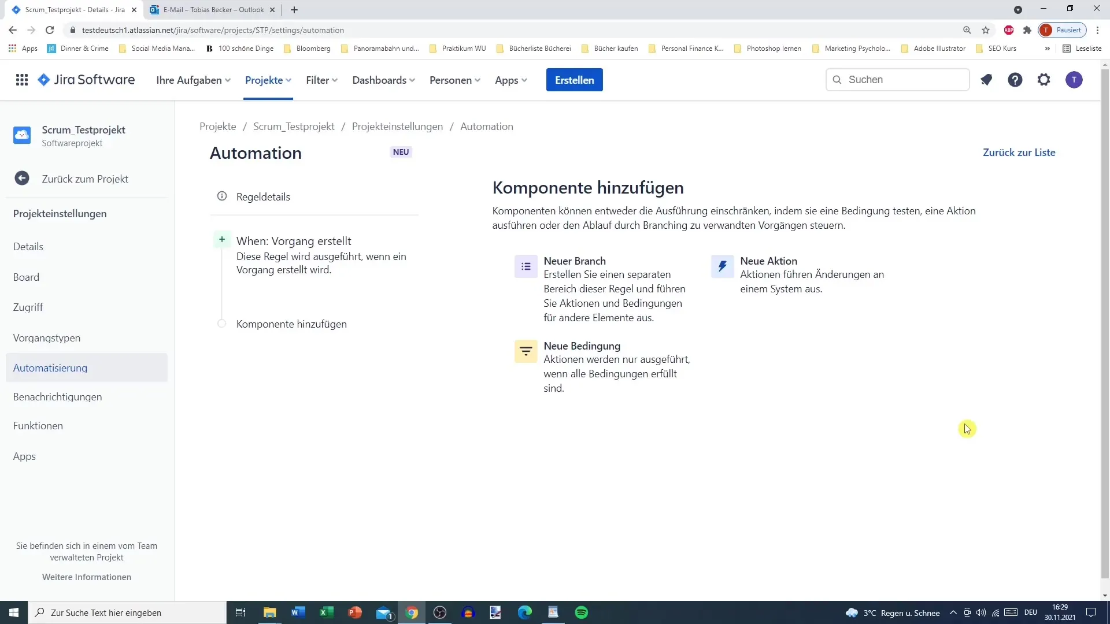Click the settings gear icon in navbar
Image resolution: width=1110 pixels, height=624 pixels.
[1044, 79]
